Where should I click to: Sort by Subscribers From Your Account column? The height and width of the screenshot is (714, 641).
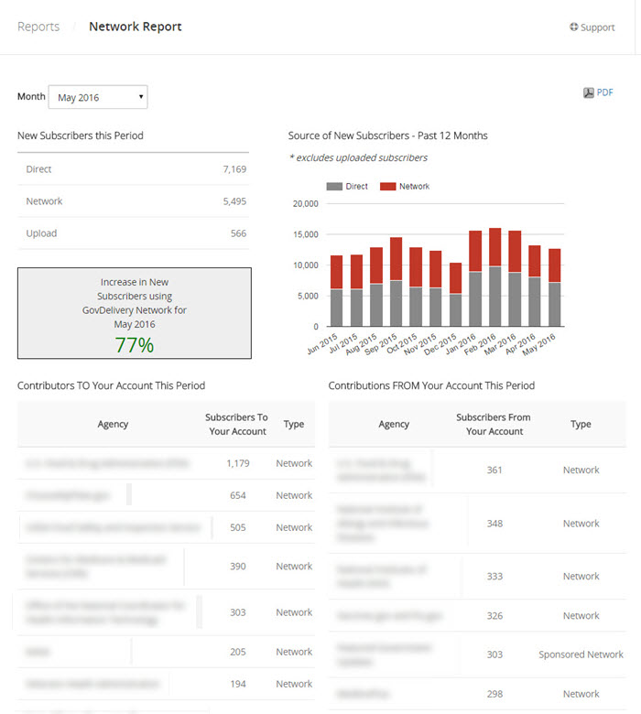(494, 425)
